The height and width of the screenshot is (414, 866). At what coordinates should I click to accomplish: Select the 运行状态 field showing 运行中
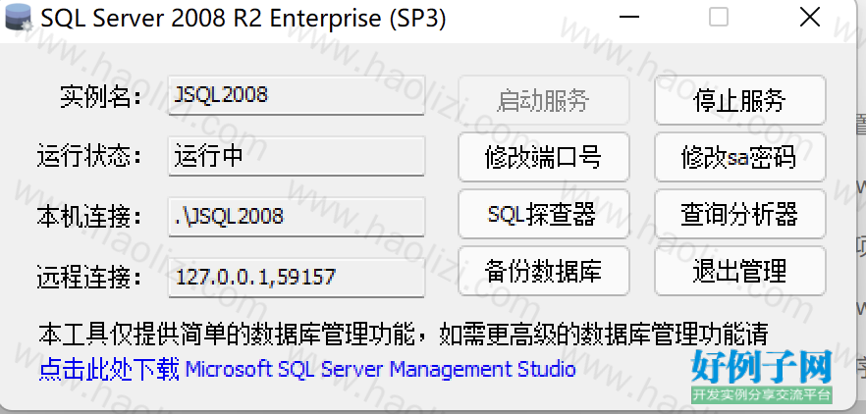[297, 156]
